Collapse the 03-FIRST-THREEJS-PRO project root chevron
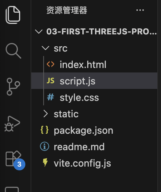161x192 pixels. click(x=39, y=31)
